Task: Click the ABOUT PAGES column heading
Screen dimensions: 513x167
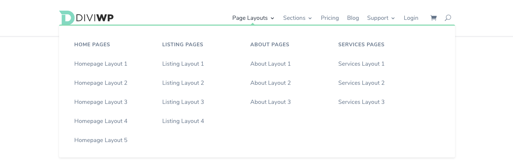Action: point(270,44)
